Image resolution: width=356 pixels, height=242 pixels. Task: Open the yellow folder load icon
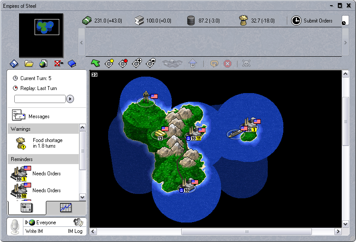tap(29, 64)
